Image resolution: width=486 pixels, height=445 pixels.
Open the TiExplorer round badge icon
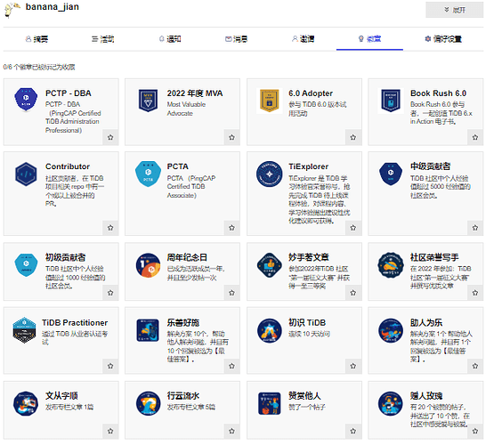pos(270,174)
